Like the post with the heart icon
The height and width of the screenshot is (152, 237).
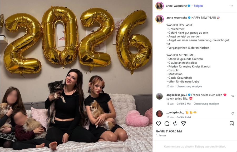[159, 124]
